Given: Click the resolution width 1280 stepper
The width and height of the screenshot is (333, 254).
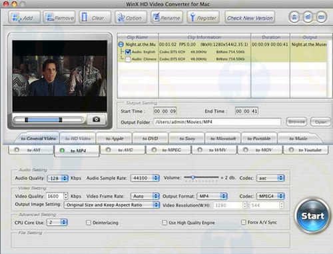Looking at the screenshot, I should 245,205.
